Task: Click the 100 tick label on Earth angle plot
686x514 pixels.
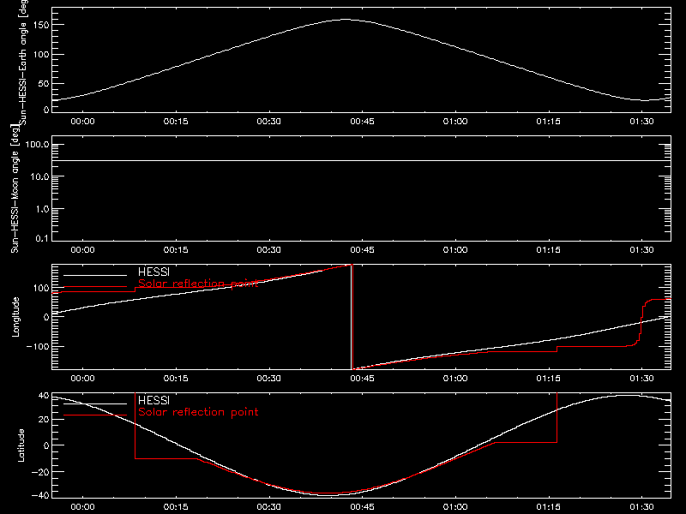Action: pos(41,55)
